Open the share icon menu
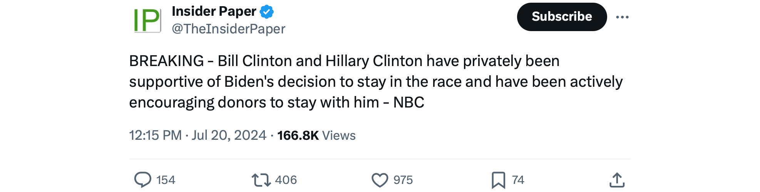Viewport: 760px width, 192px height. (617, 180)
